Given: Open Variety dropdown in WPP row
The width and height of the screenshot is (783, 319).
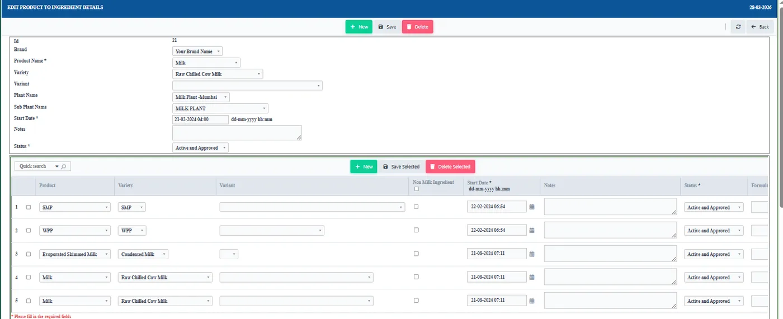Looking at the screenshot, I should [132, 231].
